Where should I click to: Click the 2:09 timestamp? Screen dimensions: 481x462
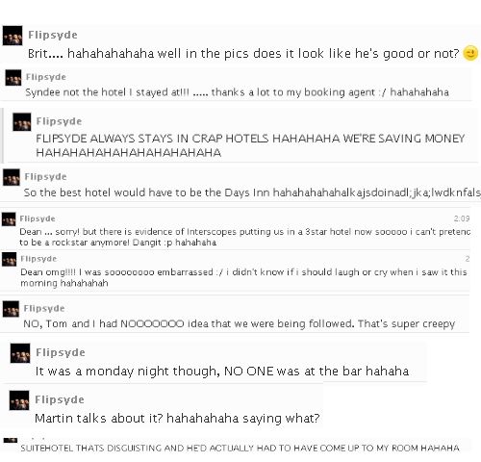pos(462,218)
